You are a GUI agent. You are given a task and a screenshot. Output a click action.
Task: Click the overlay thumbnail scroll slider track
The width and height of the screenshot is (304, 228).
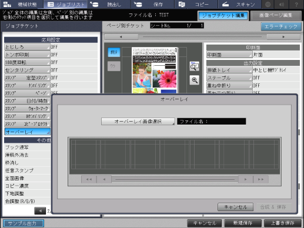coord(175,179)
